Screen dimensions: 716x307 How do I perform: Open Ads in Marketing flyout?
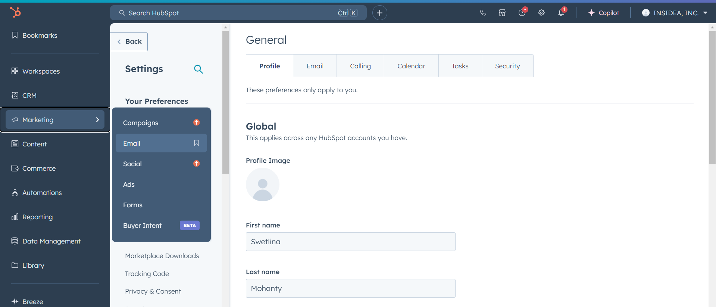pos(161,184)
